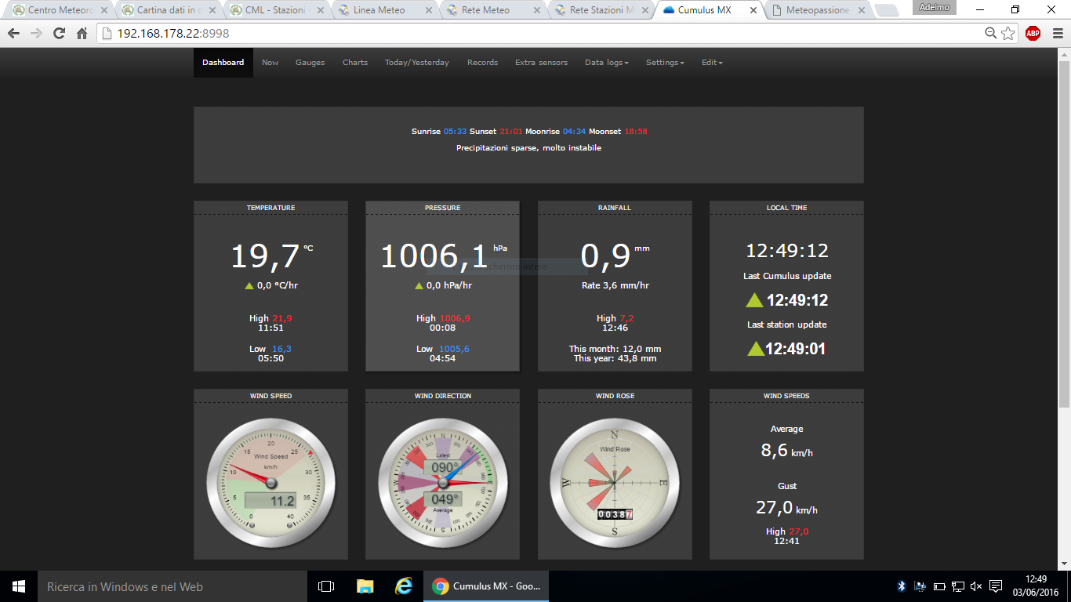This screenshot has width=1071, height=602.
Task: Open File Explorer from the taskbar
Action: click(365, 586)
